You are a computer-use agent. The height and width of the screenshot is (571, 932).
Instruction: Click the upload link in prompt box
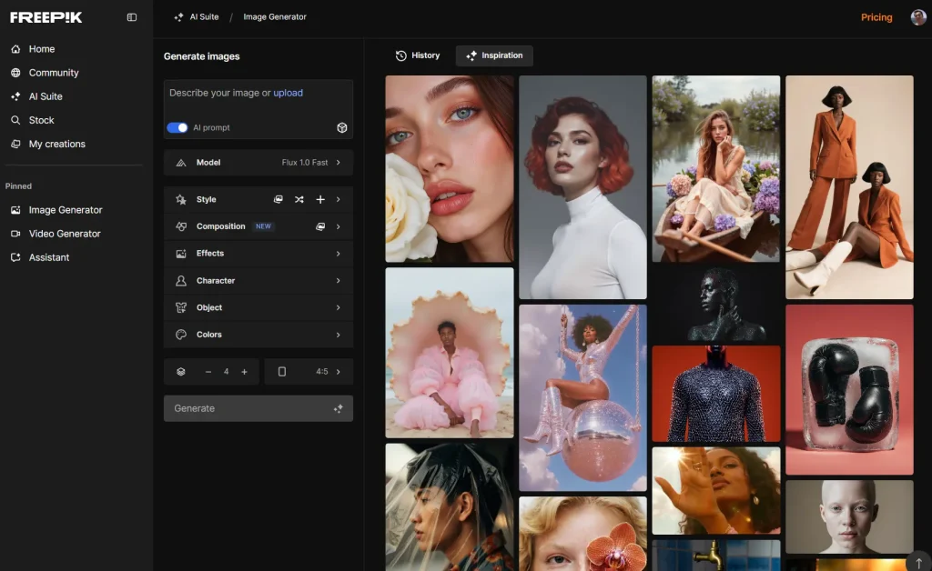tap(288, 93)
